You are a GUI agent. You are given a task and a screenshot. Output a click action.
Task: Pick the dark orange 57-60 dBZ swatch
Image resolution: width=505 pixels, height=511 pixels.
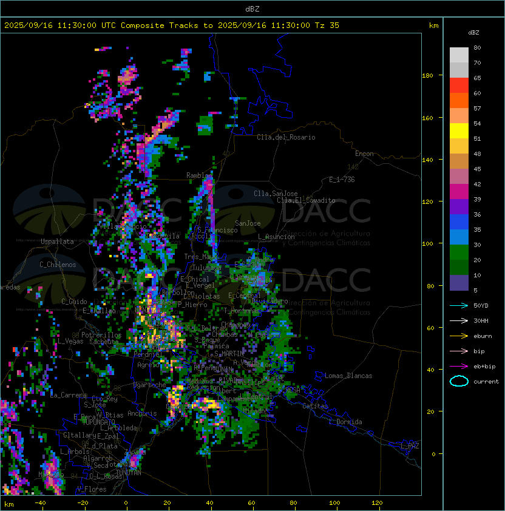[459, 100]
